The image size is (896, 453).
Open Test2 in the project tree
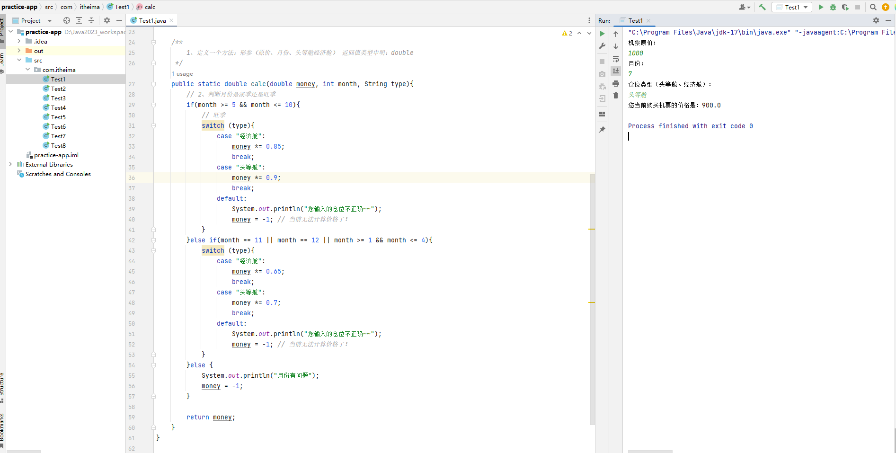click(58, 89)
